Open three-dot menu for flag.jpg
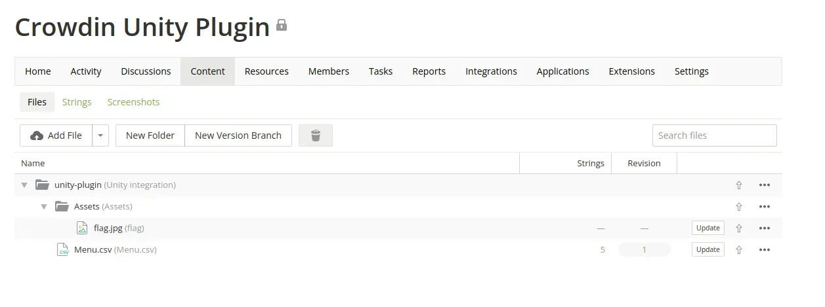This screenshot has width=825, height=307. tap(764, 228)
